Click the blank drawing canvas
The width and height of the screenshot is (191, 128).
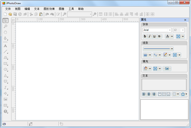tap(77, 71)
